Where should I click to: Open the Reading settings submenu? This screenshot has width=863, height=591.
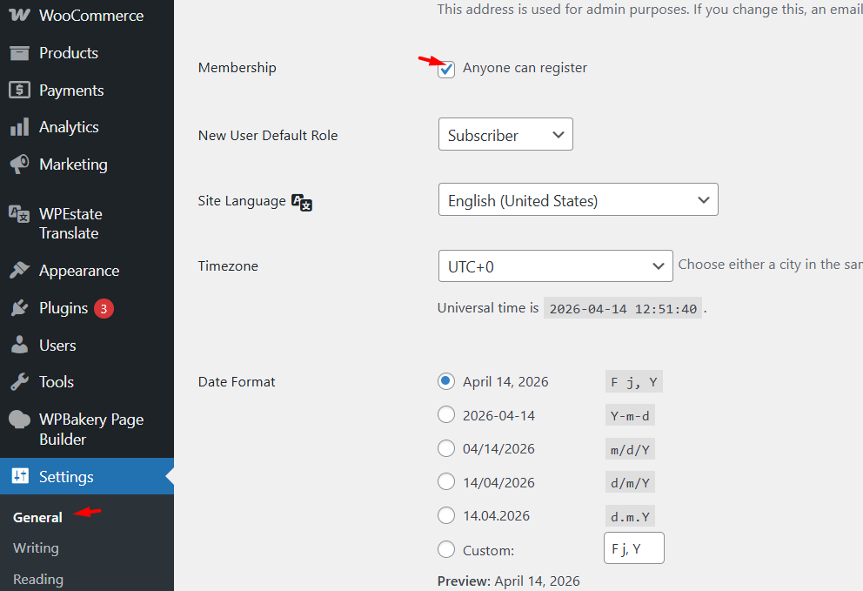(38, 579)
